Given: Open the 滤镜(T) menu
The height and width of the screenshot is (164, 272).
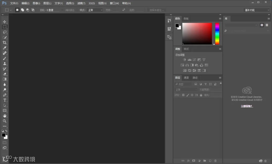Looking at the screenshot, I should click(81, 3).
